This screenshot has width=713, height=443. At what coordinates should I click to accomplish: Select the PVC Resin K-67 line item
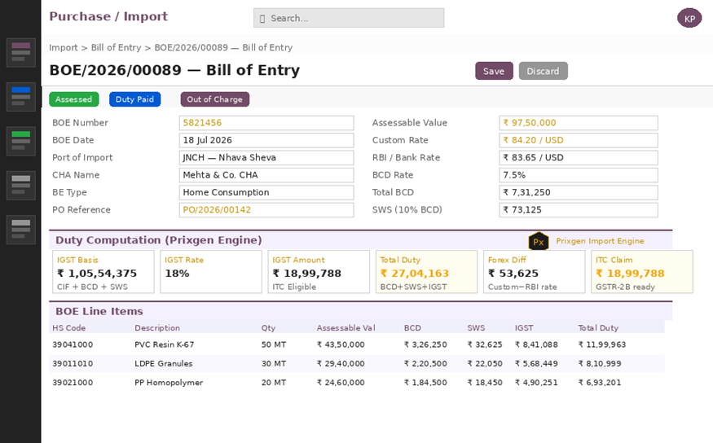[357, 344]
